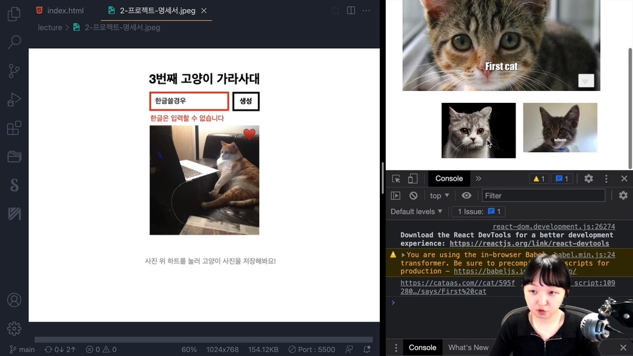
Task: Click the main branch in status bar
Action: coord(22,349)
